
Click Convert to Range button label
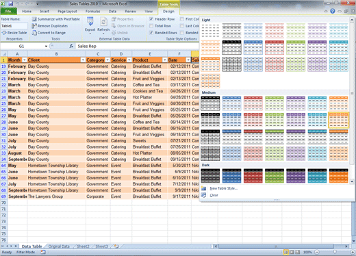pyautogui.click(x=51, y=33)
